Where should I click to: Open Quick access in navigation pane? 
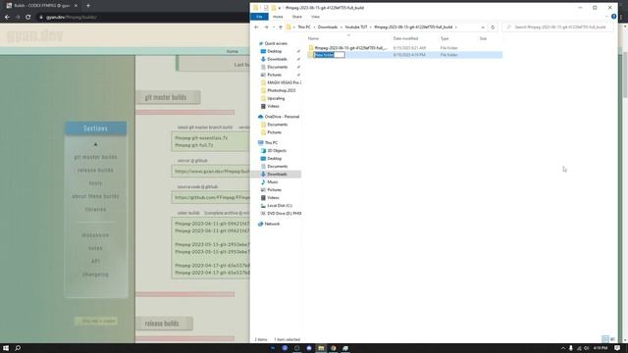click(x=276, y=43)
